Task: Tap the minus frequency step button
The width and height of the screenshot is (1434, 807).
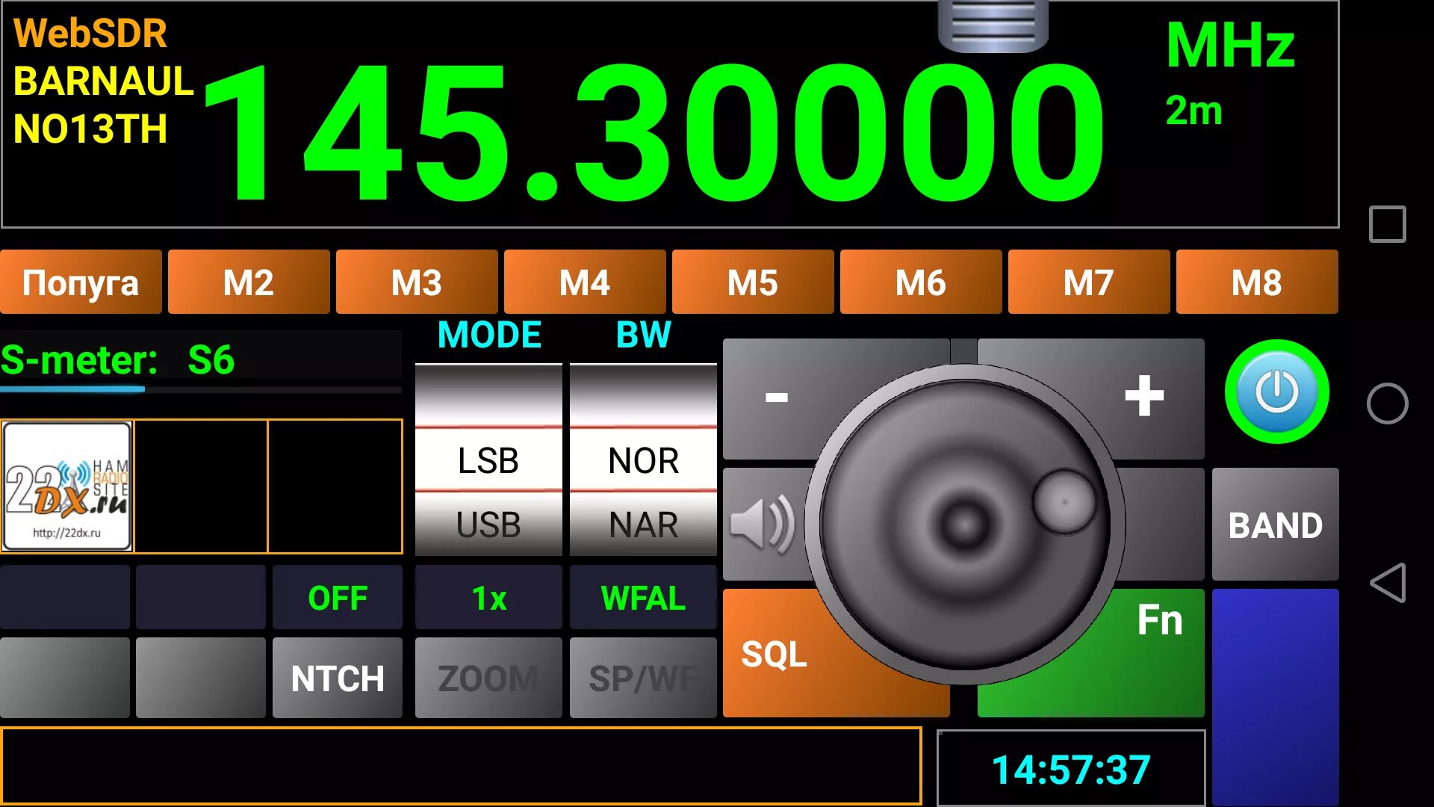Action: pyautogui.click(x=777, y=396)
